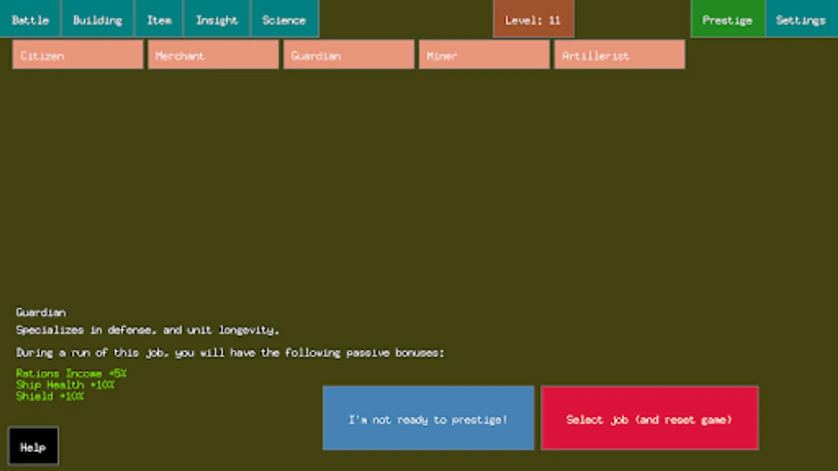Pick the Miner job
This screenshot has height=471, width=838.
click(484, 54)
